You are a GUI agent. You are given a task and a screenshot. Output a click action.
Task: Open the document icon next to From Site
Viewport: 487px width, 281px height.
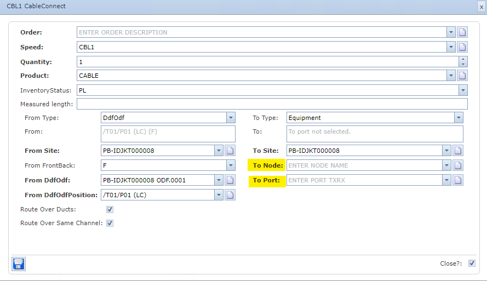click(x=231, y=151)
